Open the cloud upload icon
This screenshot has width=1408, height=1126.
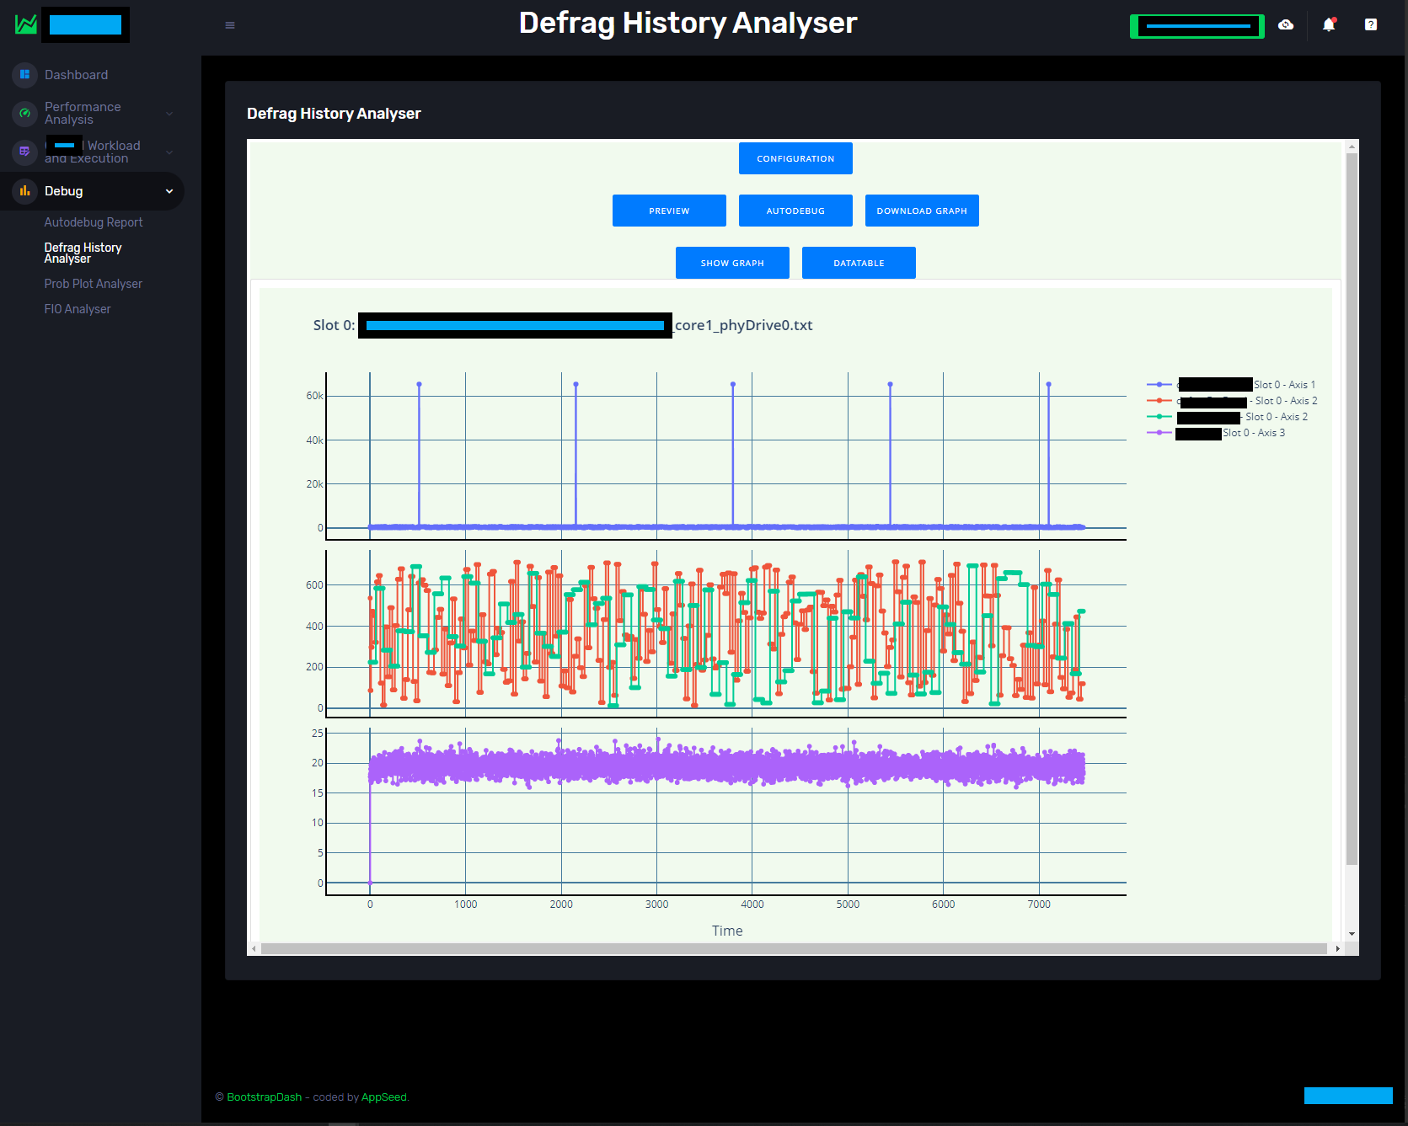1286,24
